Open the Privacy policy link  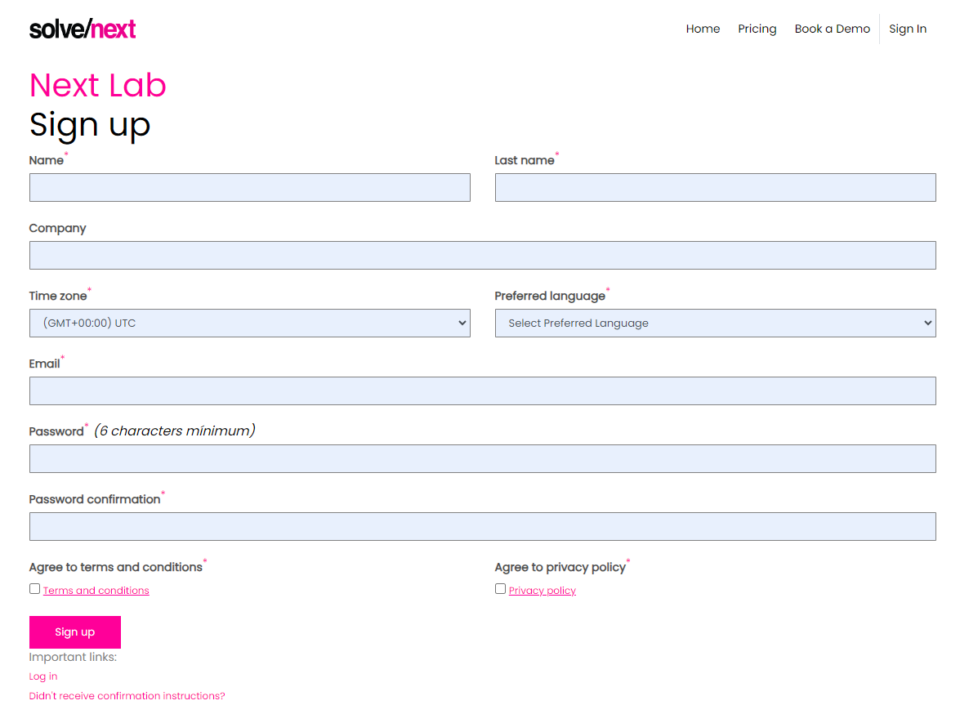point(542,590)
